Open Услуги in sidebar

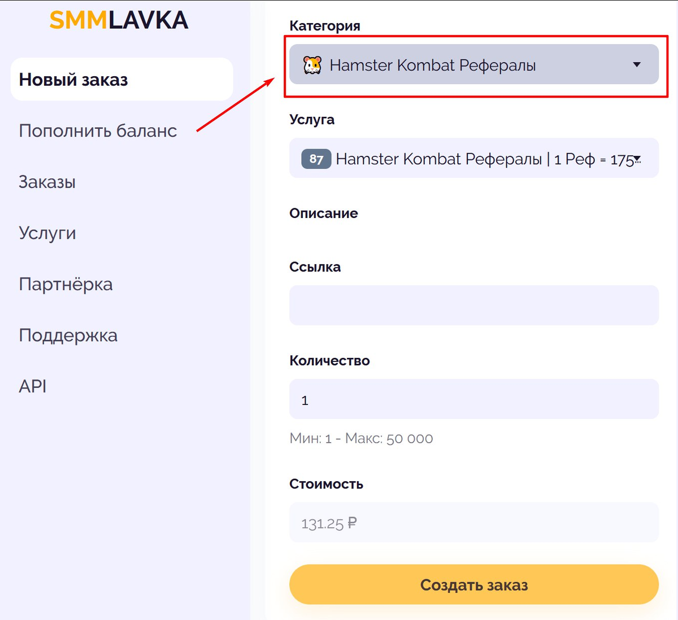(47, 233)
